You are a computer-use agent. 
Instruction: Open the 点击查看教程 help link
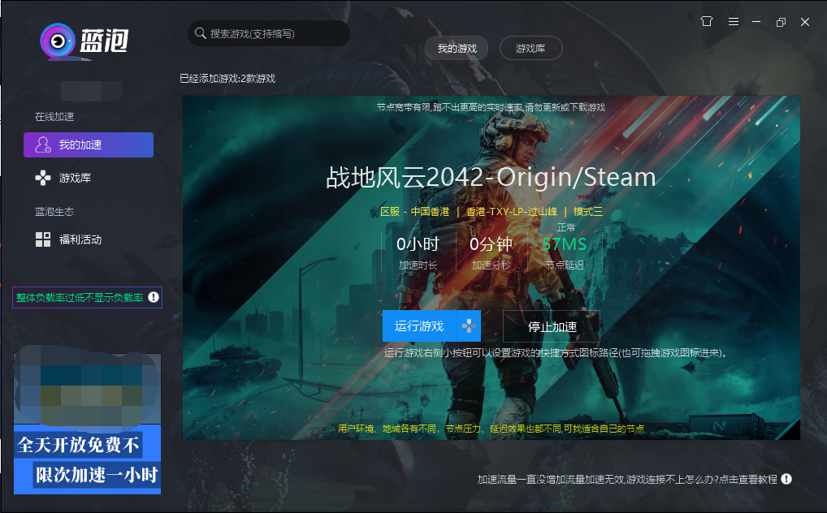(748, 479)
